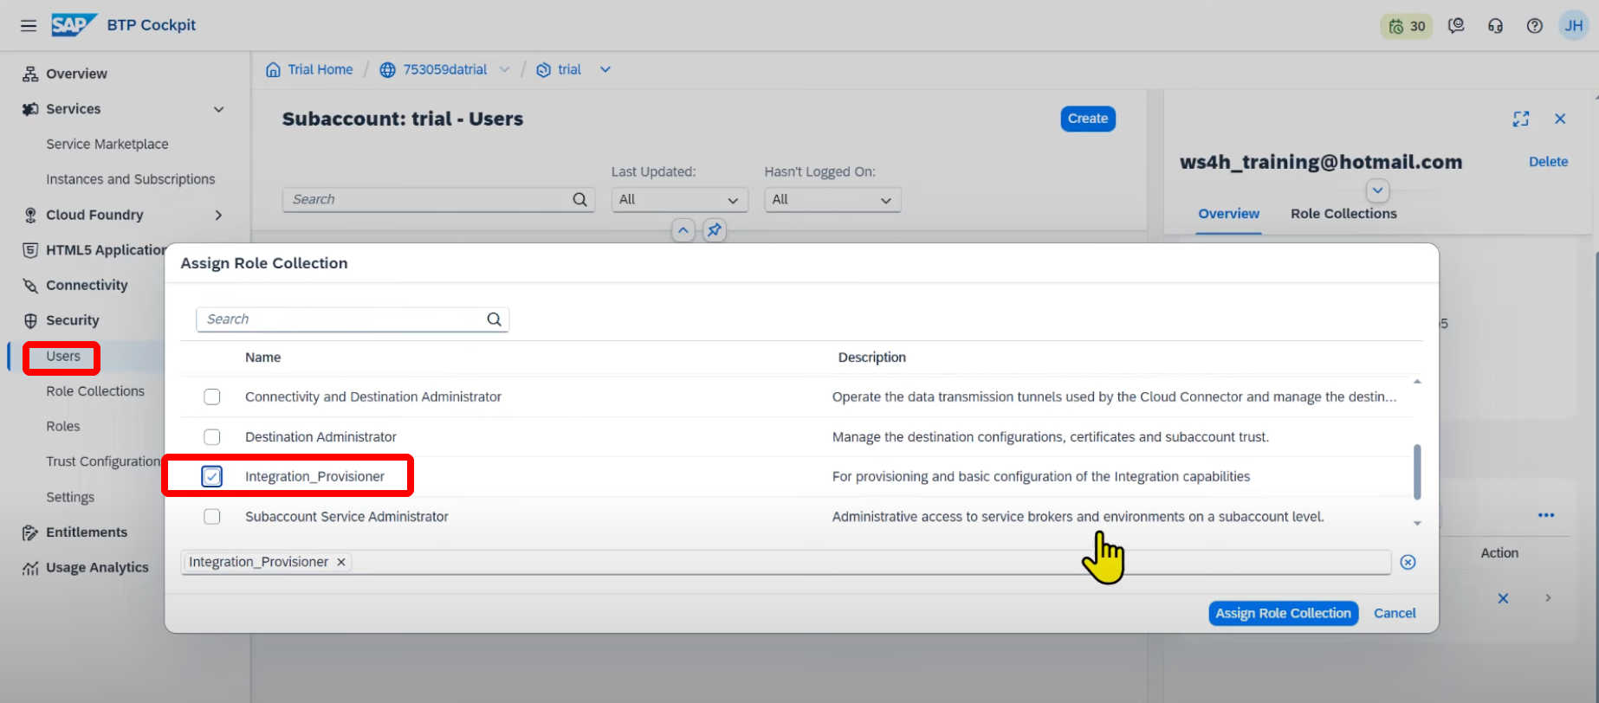Open row details right chevron
The image size is (1599, 703).
point(1548,598)
